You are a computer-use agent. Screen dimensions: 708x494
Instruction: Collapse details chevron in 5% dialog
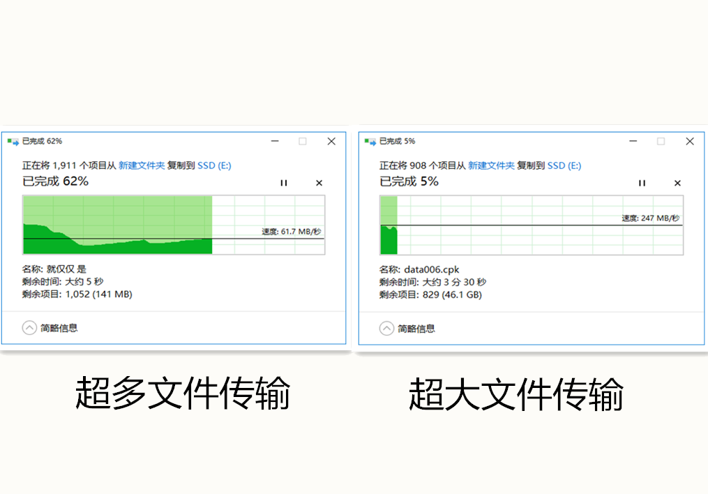point(386,328)
